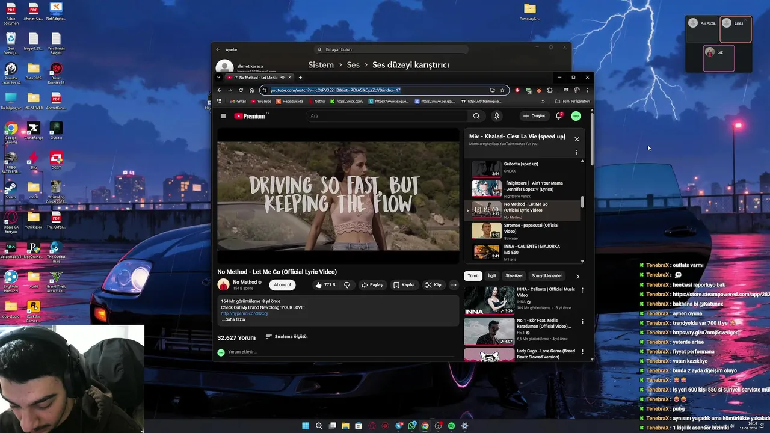Open new Chrome tab with plus

coord(300,77)
